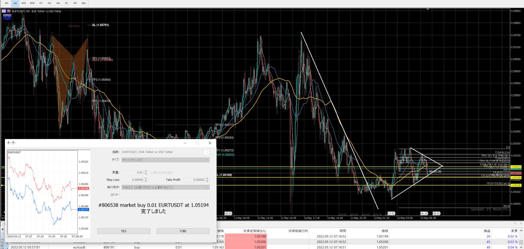Open the タイプ order type dropdown
The image size is (524, 249).
207,160
